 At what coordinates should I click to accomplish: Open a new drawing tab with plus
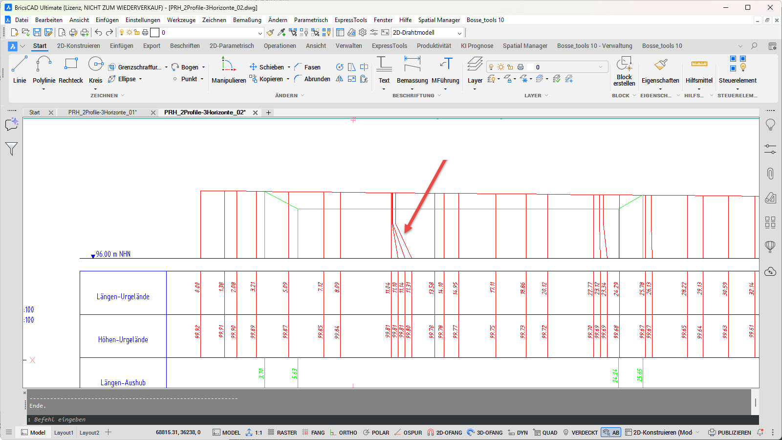tap(268, 112)
